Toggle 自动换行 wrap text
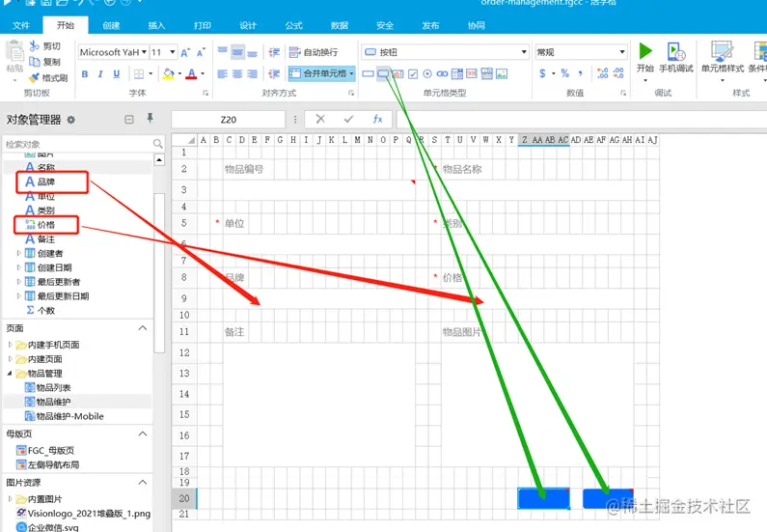This screenshot has height=532, width=767. (x=314, y=52)
